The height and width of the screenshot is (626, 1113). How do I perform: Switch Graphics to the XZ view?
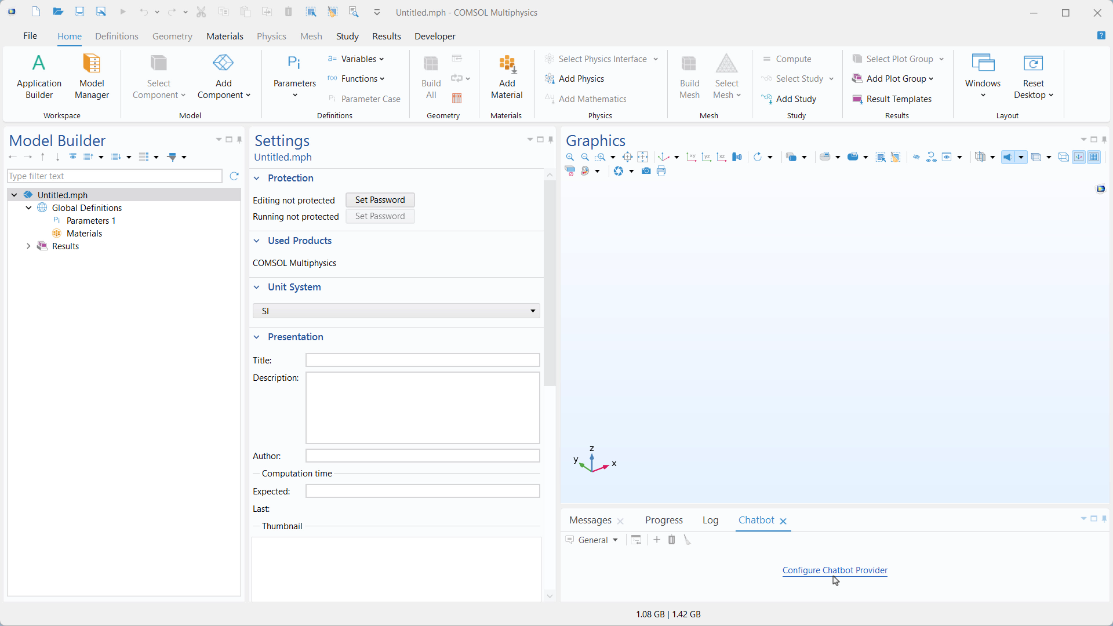pyautogui.click(x=721, y=157)
